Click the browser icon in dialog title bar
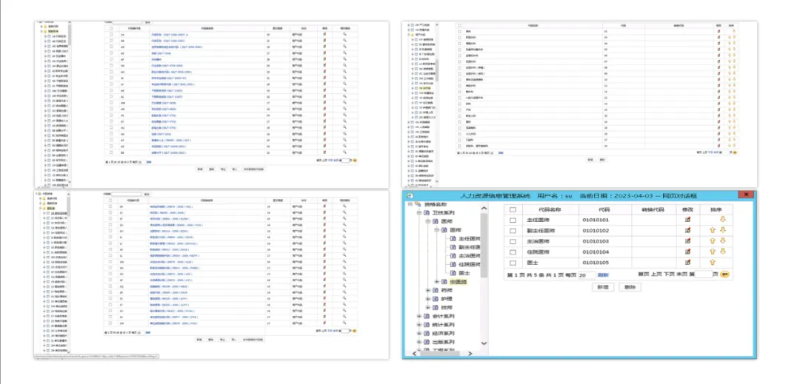 409,195
